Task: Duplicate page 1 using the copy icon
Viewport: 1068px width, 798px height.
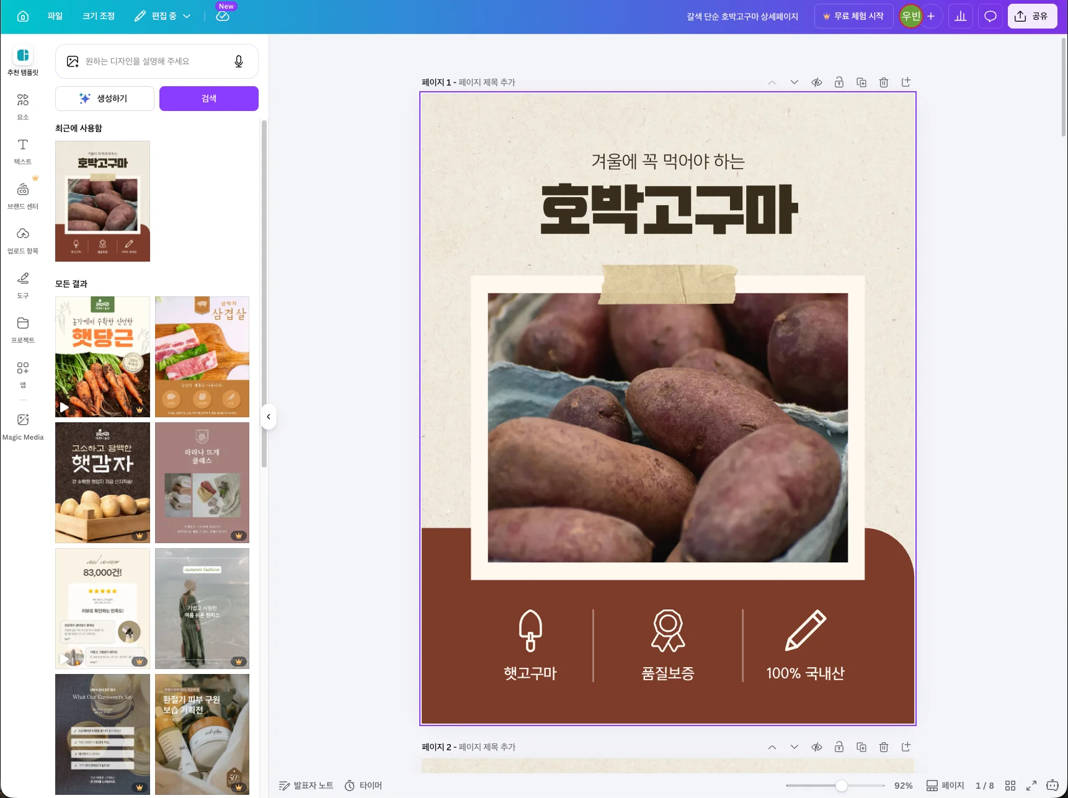Action: click(861, 82)
